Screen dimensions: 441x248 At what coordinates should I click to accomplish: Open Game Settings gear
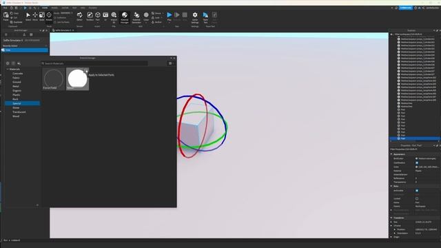tap(195, 17)
